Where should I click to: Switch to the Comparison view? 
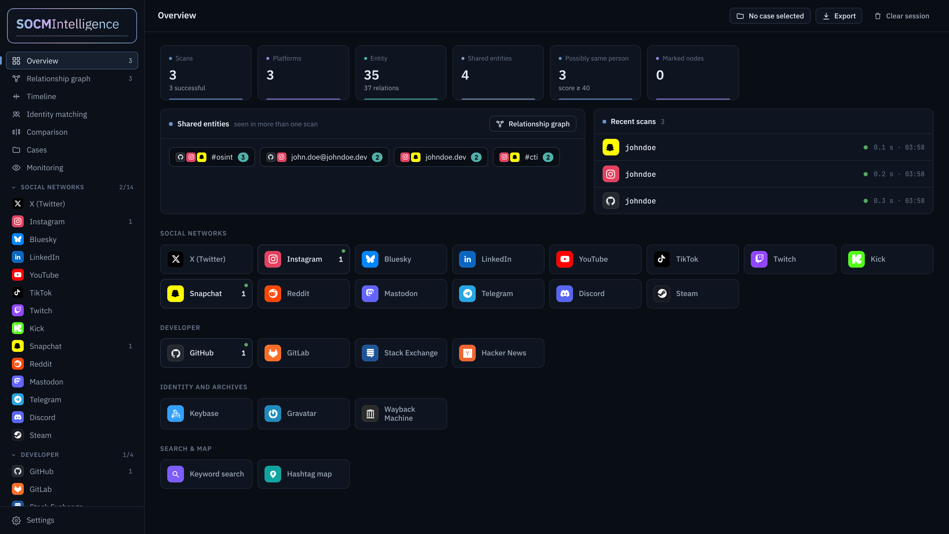(x=72, y=132)
